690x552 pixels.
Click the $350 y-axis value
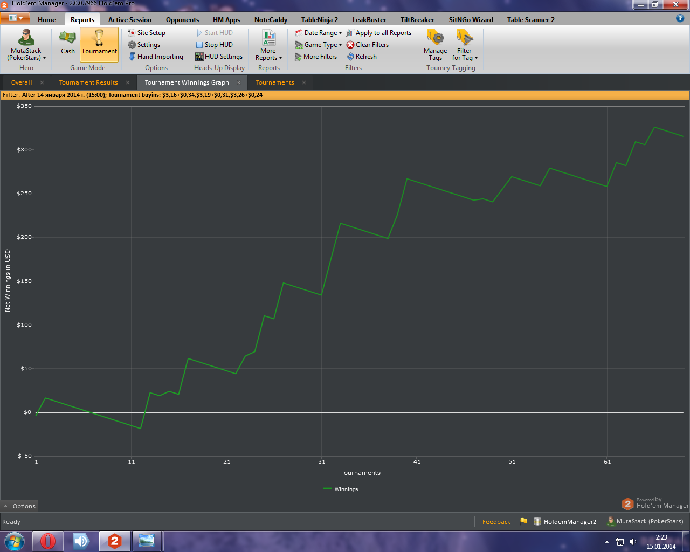pyautogui.click(x=24, y=106)
